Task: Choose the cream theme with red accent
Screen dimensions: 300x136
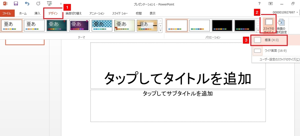Action: 124,26
